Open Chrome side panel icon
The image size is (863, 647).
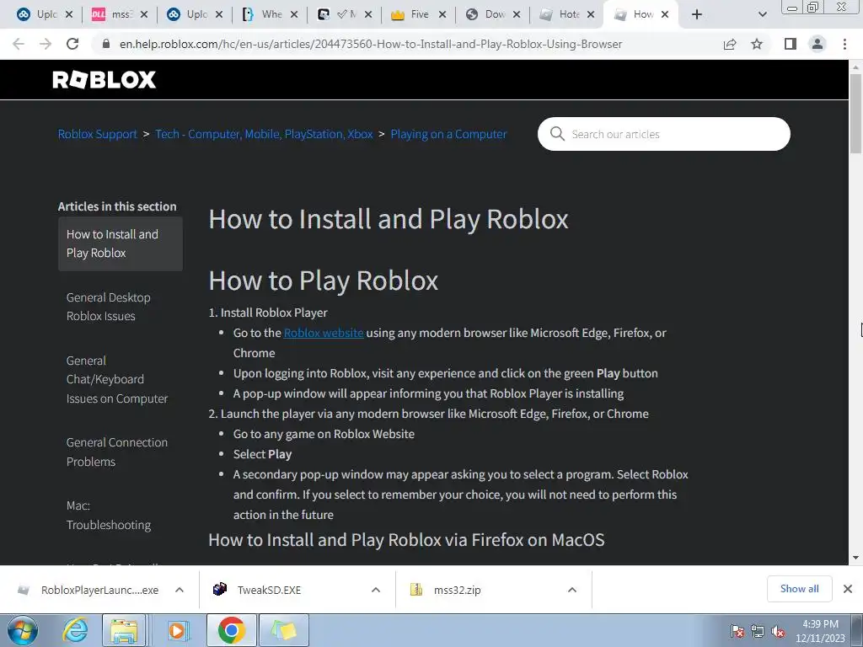791,44
